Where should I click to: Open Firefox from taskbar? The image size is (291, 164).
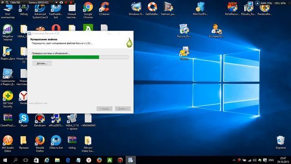click(99, 160)
